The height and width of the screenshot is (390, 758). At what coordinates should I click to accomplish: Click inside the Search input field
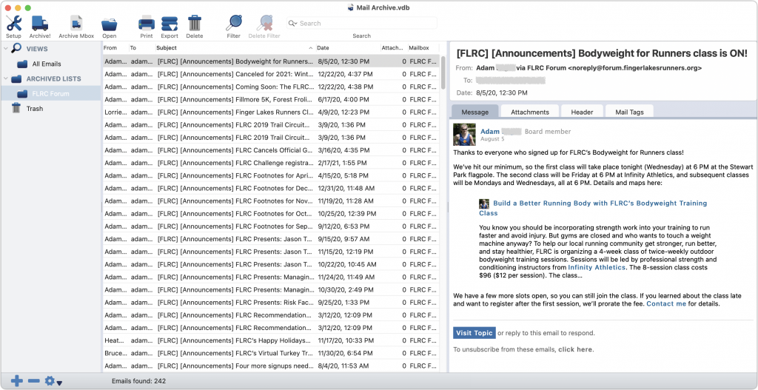363,24
